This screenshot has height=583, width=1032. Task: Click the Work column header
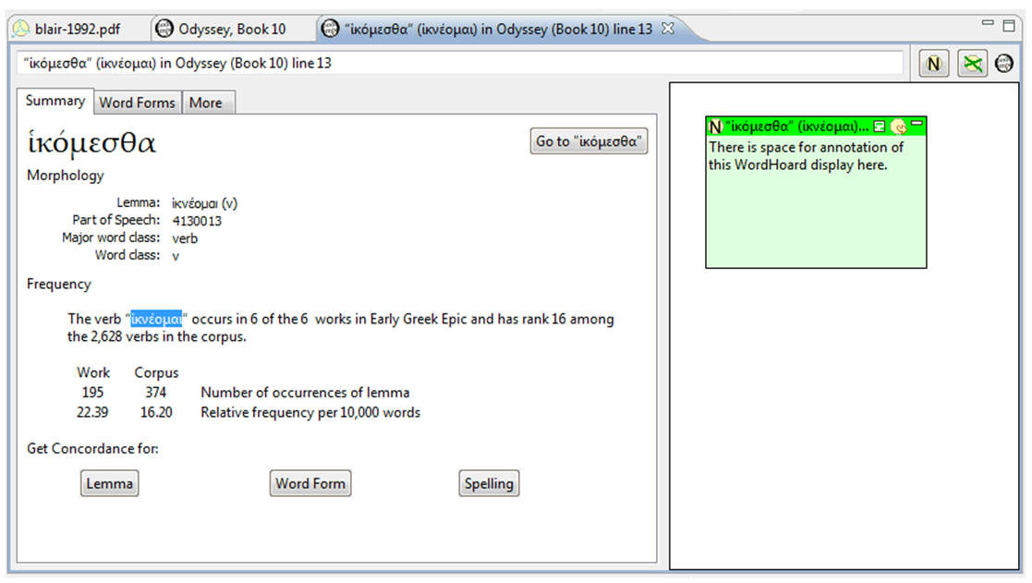(93, 372)
